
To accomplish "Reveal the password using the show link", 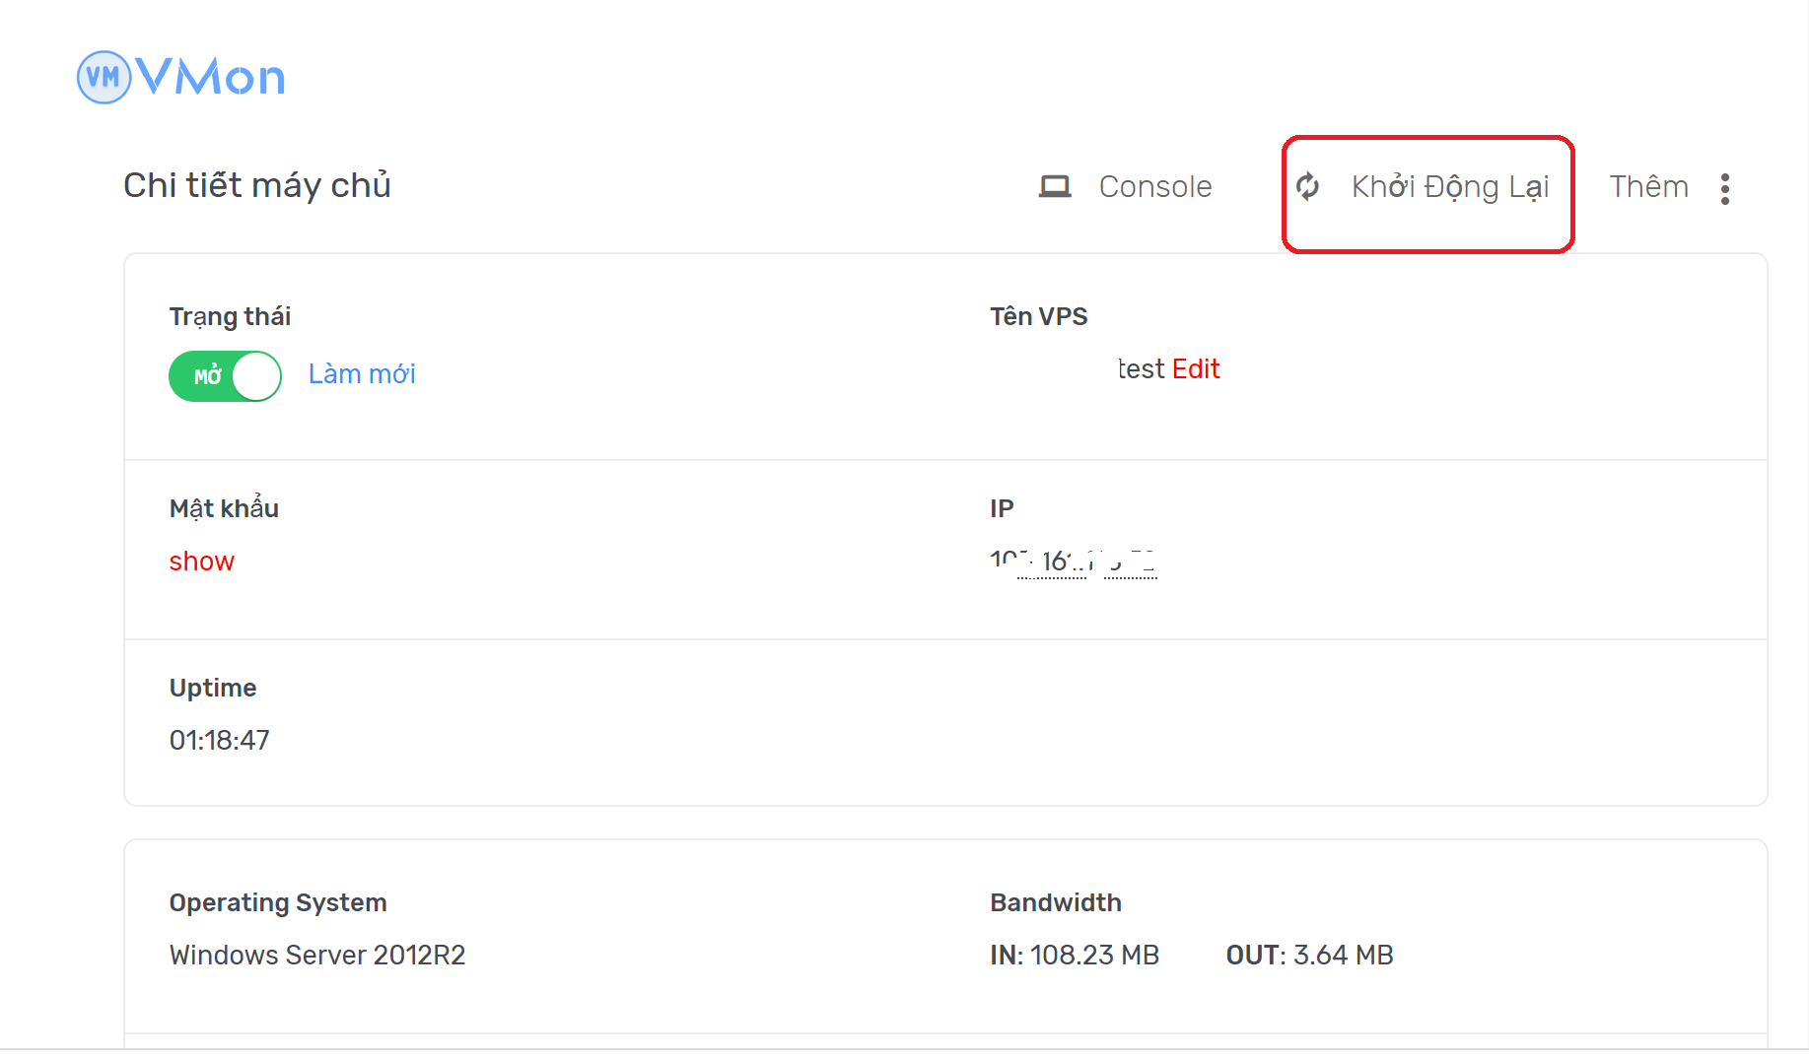I will pyautogui.click(x=201, y=561).
